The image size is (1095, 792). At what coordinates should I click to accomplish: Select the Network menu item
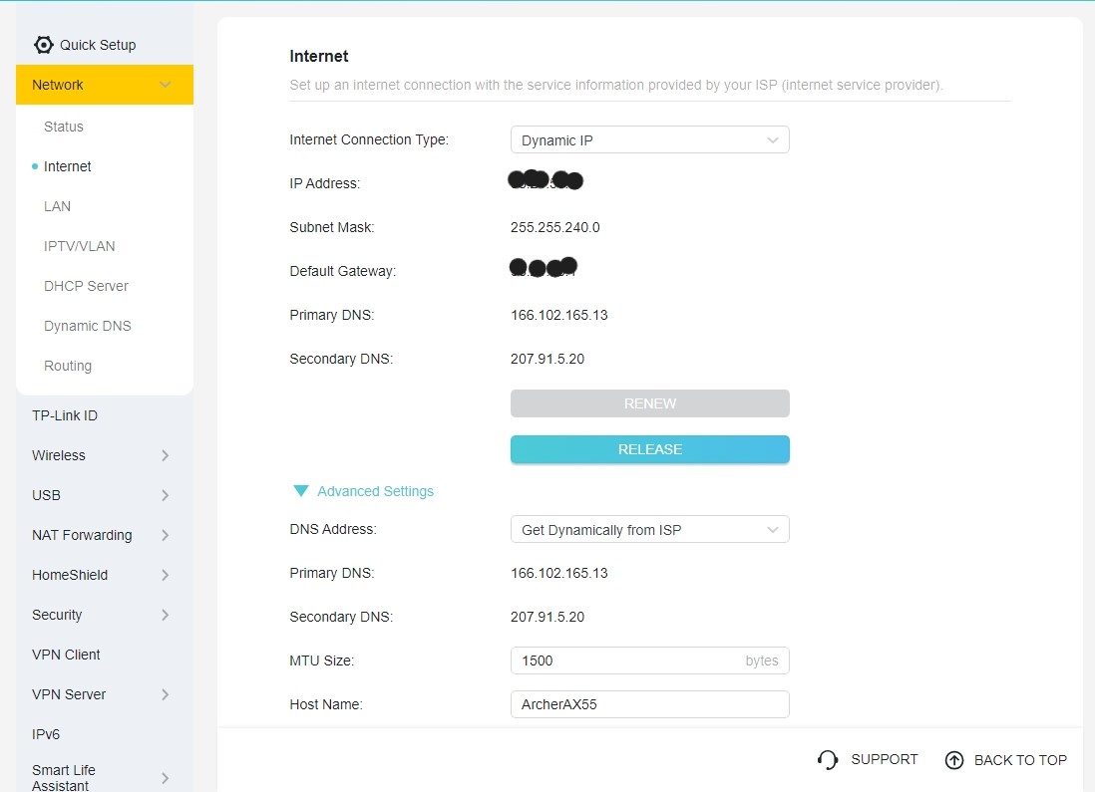coord(105,85)
